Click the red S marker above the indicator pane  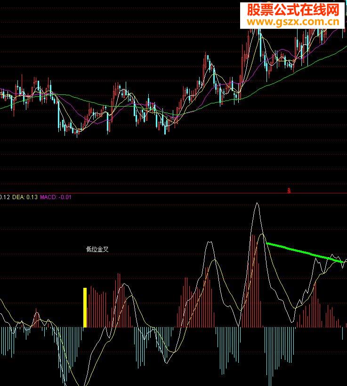click(289, 191)
